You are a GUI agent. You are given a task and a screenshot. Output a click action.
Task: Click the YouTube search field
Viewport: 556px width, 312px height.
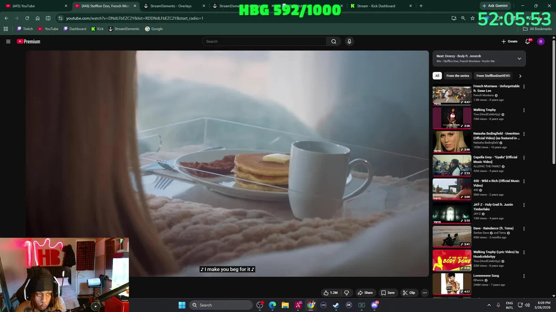(264, 42)
